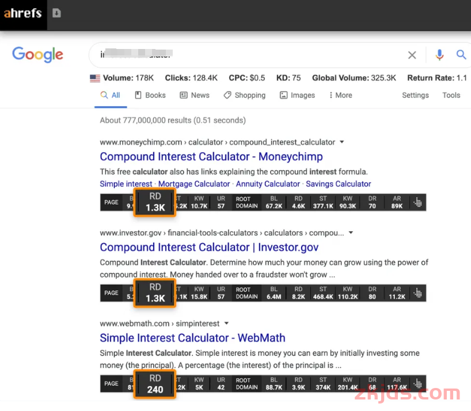
Task: Click PAGE label on Moneychimp metrics bar
Action: [x=111, y=202]
